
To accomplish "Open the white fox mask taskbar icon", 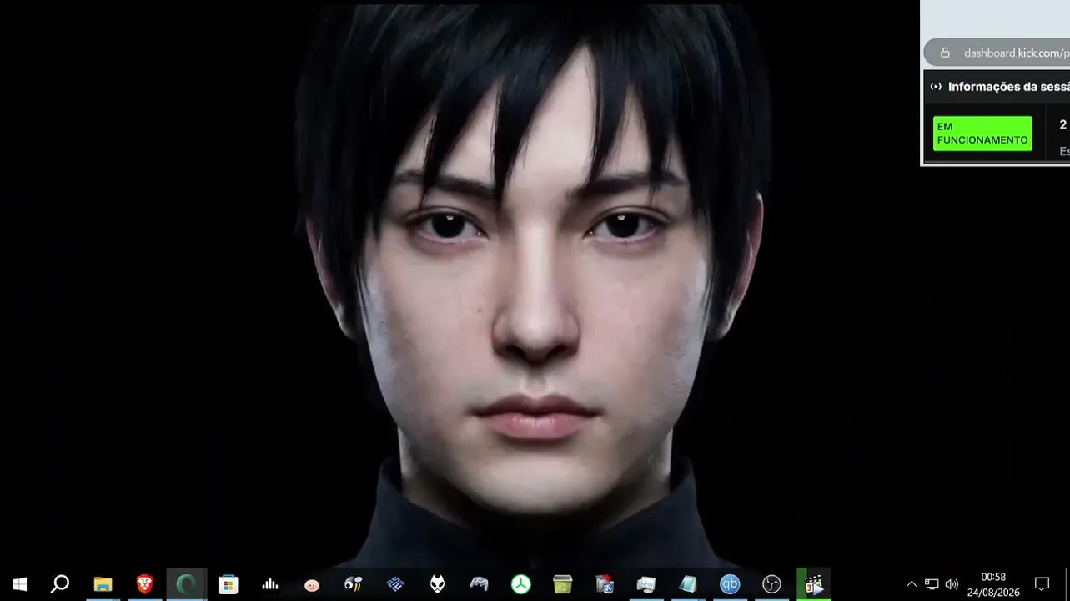I will click(437, 584).
